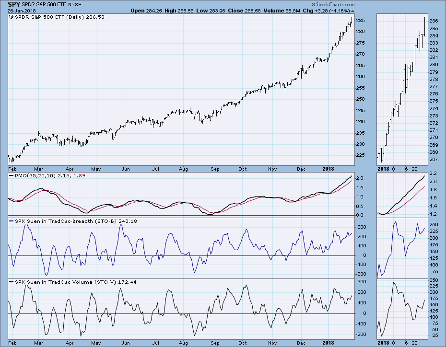Click the 0.0 label on the PMO axis
The width and height of the screenshot is (446, 347).
pyautogui.click(x=360, y=215)
